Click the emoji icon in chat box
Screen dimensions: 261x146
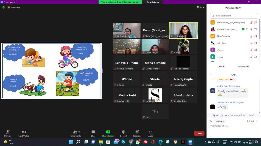pyautogui.click(x=252, y=121)
